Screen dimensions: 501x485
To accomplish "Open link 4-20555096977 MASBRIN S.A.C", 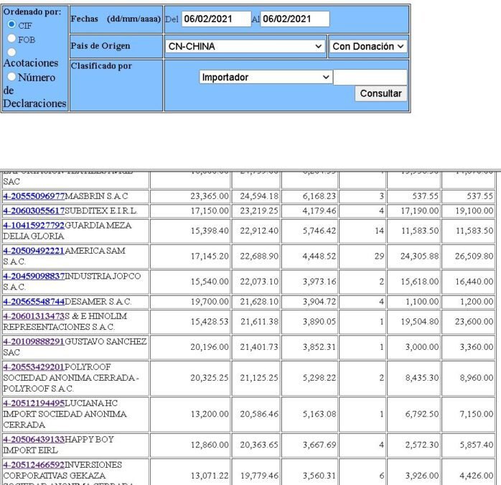I will pyautogui.click(x=34, y=196).
